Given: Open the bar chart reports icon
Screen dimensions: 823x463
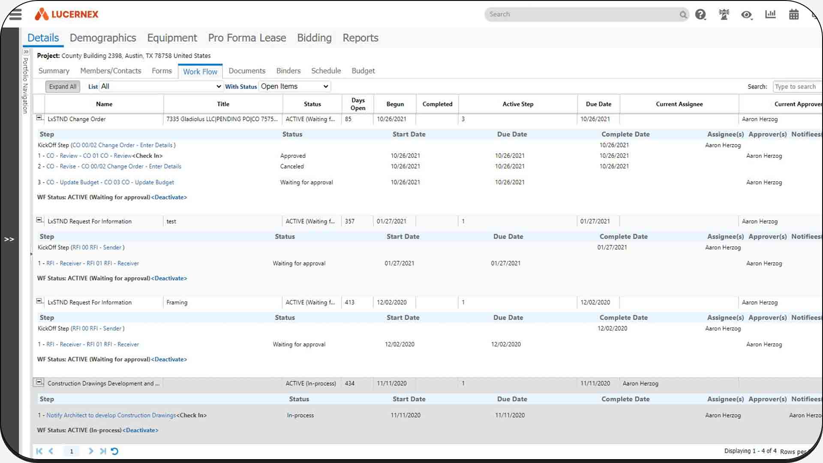Looking at the screenshot, I should coord(770,14).
